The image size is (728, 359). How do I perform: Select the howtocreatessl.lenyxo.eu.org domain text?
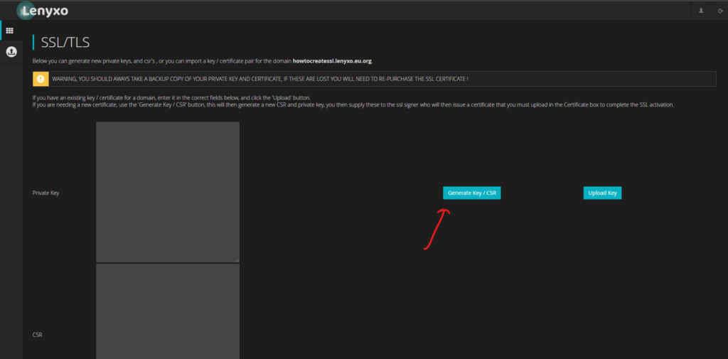pos(333,61)
